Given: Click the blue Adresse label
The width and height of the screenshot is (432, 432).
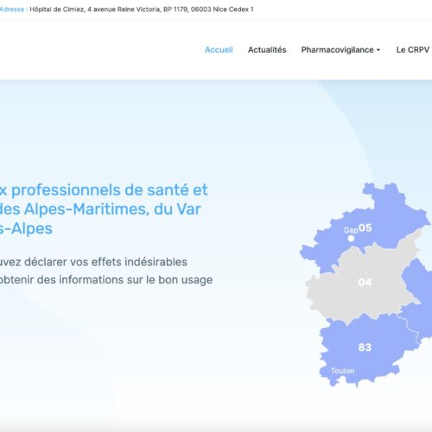Looking at the screenshot, I should pos(12,10).
